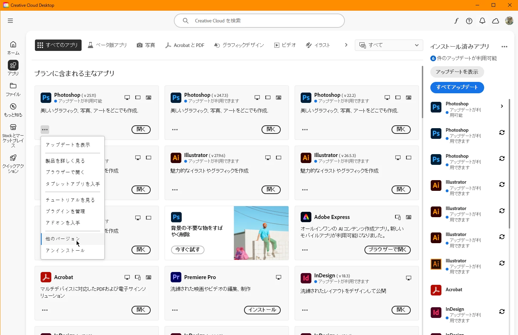Click the promo image of man sitting
Screen dimensions: 518x335
coord(261,233)
